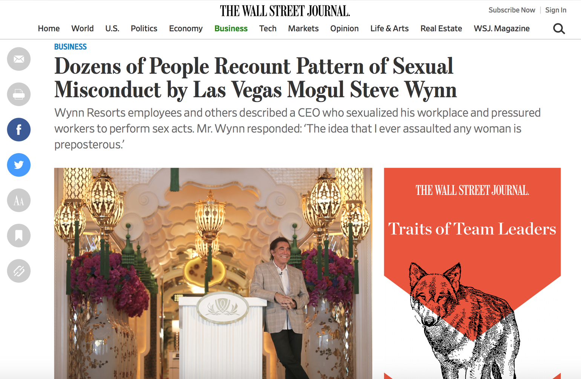Share the article on Facebook
Viewport: 581px width, 379px height.
[x=19, y=130]
